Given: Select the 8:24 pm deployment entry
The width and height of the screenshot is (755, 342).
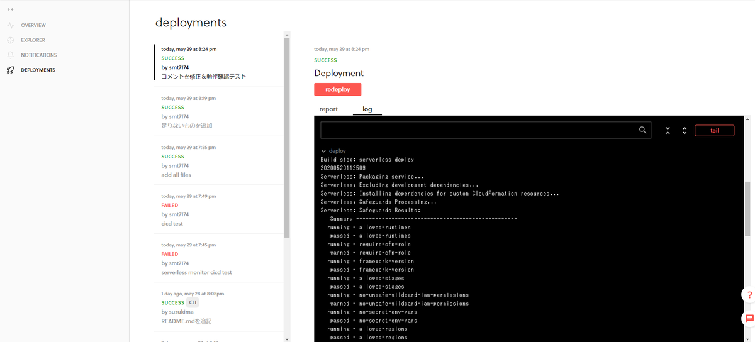Looking at the screenshot, I should pyautogui.click(x=219, y=62).
